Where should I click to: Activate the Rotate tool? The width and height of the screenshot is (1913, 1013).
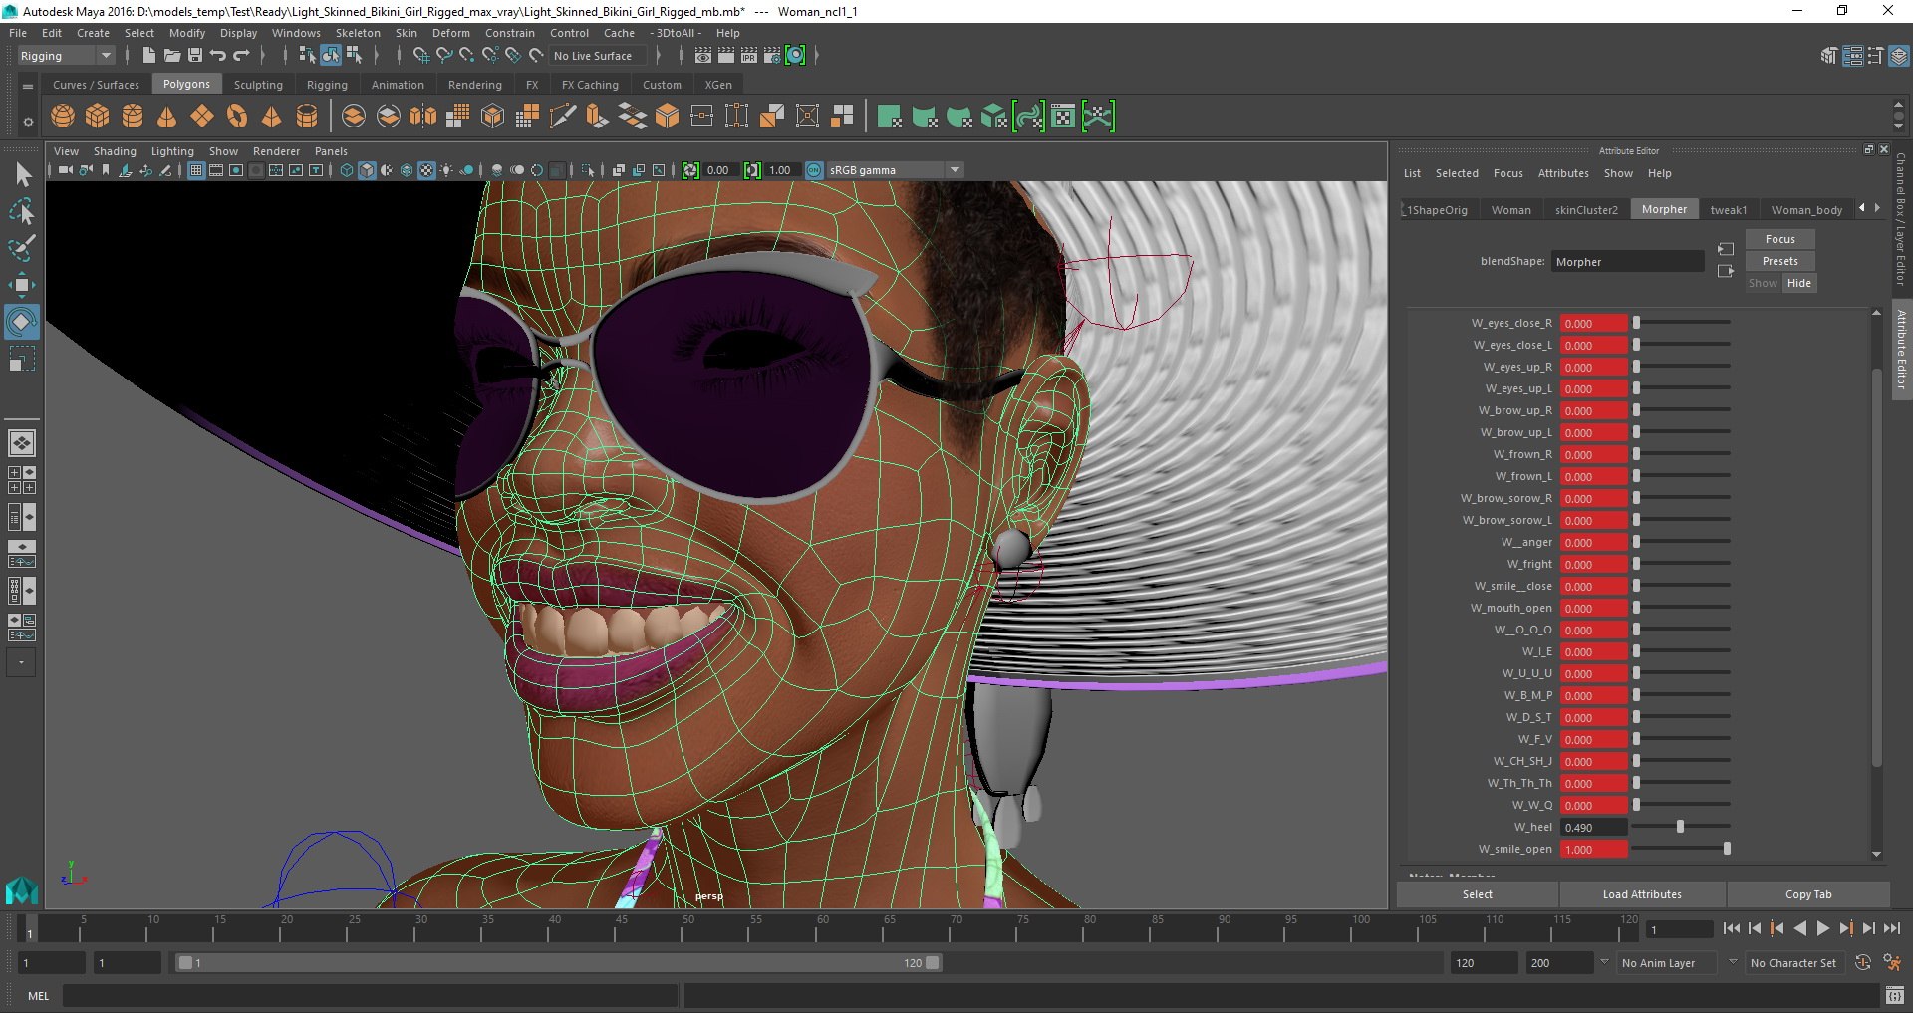click(22, 321)
